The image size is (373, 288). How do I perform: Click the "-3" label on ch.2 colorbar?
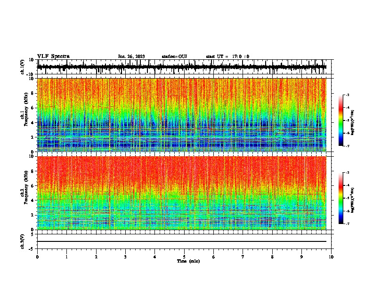[x=348, y=173]
